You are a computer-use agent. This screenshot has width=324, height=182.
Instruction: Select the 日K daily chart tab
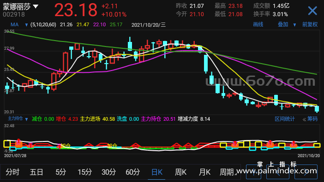157,172
